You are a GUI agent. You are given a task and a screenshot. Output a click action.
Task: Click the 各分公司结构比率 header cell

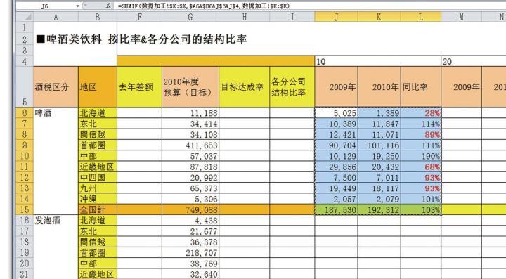click(292, 87)
